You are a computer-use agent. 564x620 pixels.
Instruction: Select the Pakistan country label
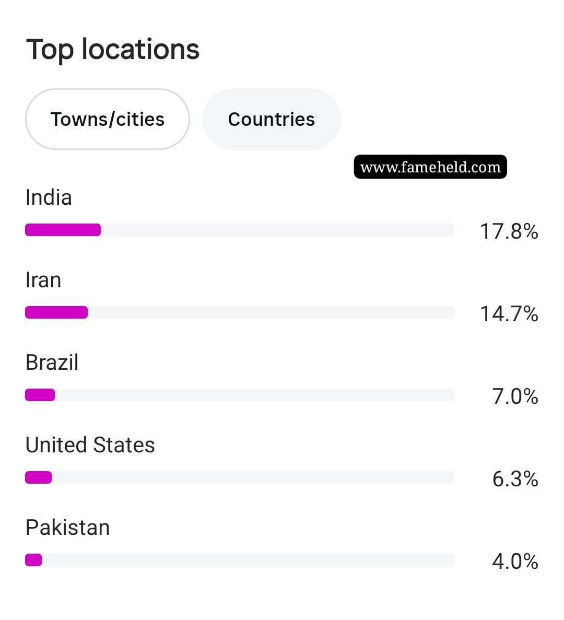coord(67,528)
